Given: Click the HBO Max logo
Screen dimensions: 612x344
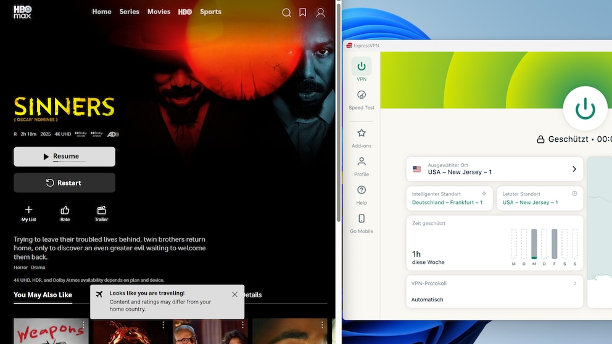Looking at the screenshot, I should 22,12.
